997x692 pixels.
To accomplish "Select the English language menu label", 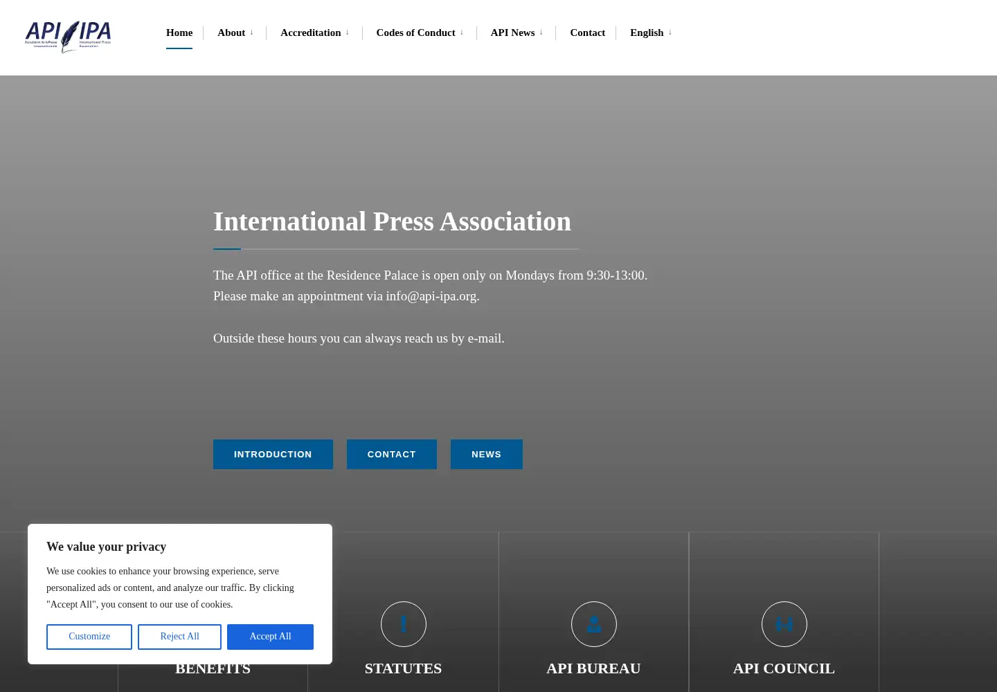I will 647,33.
